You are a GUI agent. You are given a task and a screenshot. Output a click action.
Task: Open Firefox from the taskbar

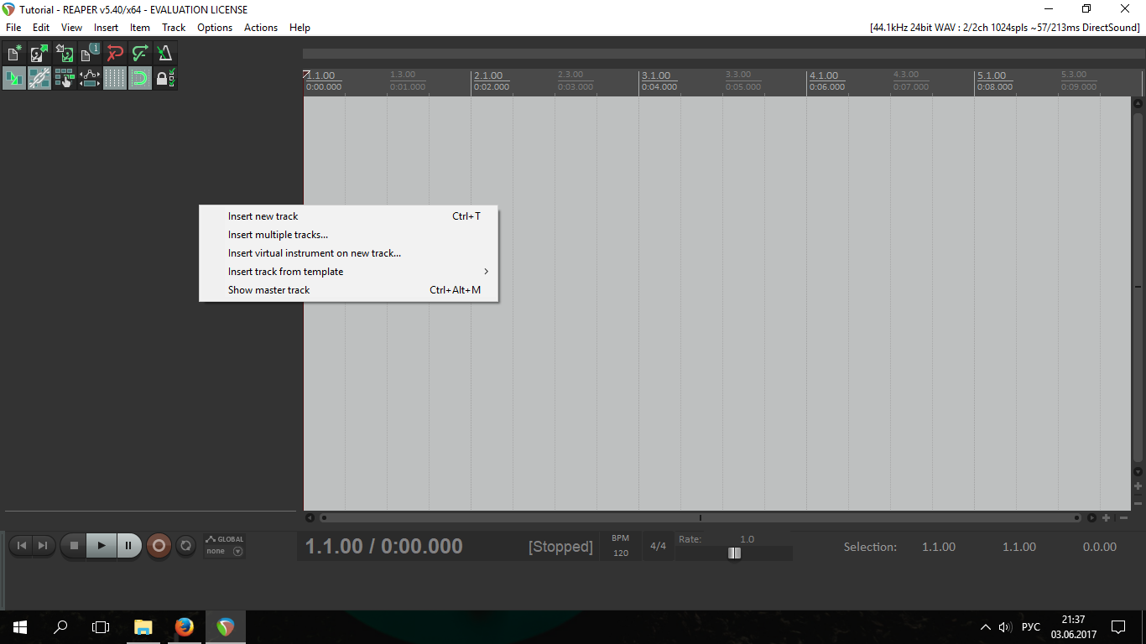tap(185, 627)
